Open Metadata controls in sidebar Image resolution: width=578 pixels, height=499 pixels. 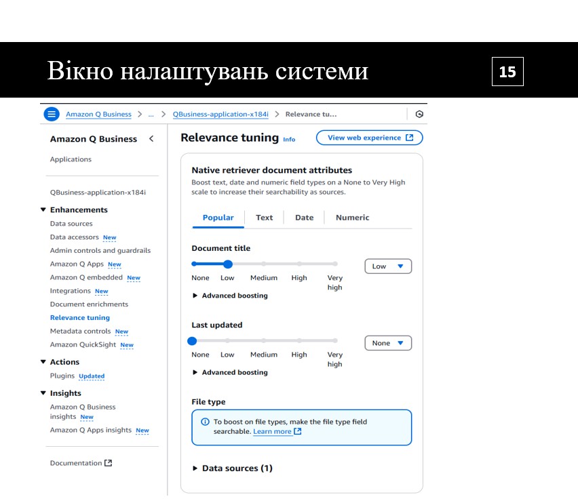click(x=80, y=331)
